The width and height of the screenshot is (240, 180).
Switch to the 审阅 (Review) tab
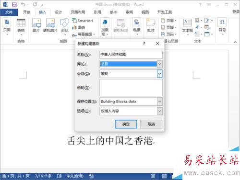click(x=129, y=12)
